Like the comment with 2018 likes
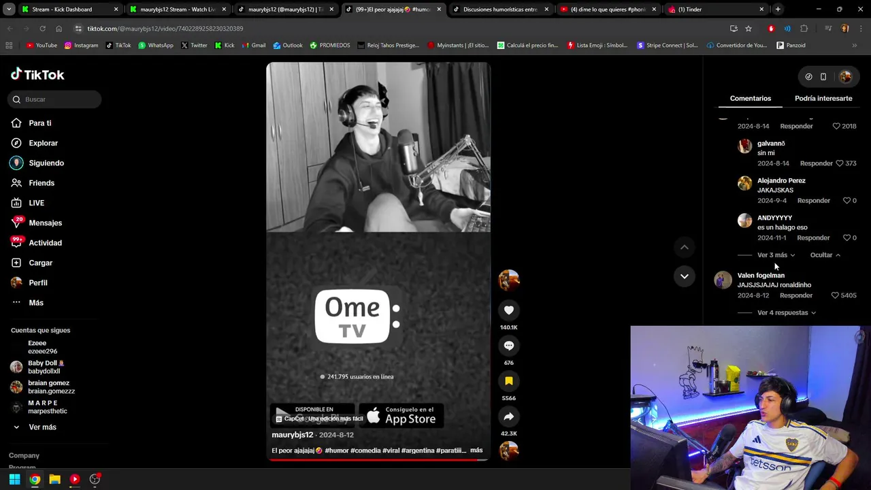Screen dimensions: 871x490 pyautogui.click(x=836, y=126)
